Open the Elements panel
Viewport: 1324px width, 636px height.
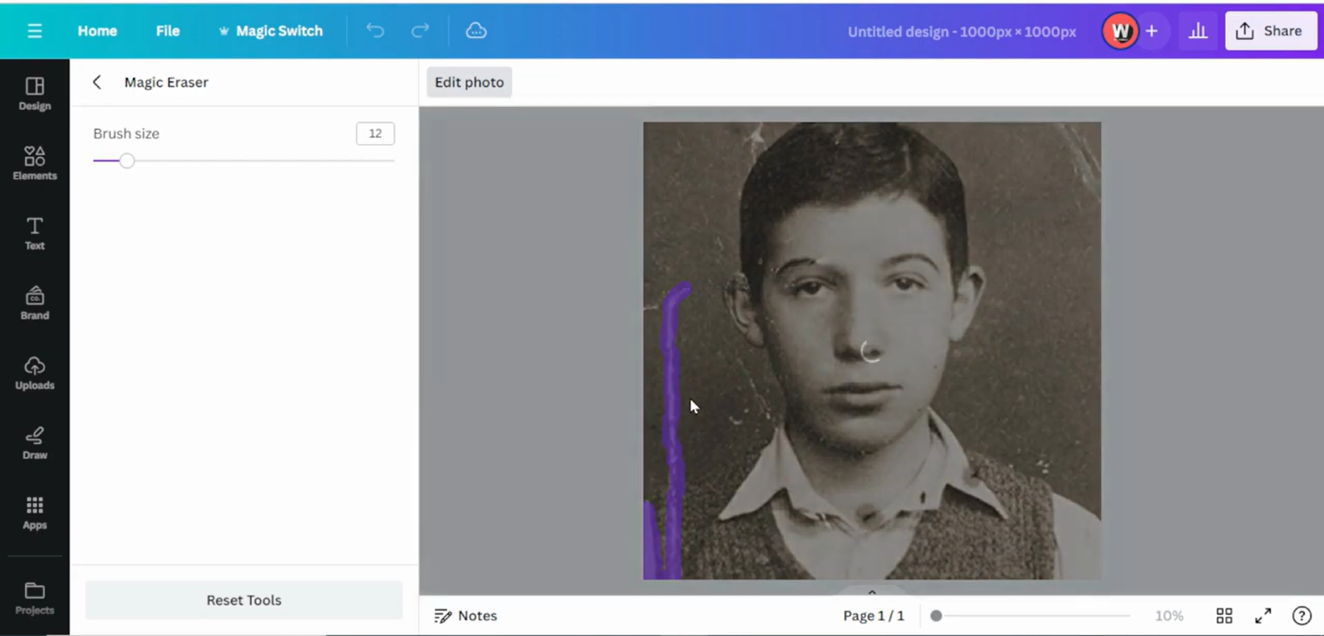pyautogui.click(x=34, y=163)
